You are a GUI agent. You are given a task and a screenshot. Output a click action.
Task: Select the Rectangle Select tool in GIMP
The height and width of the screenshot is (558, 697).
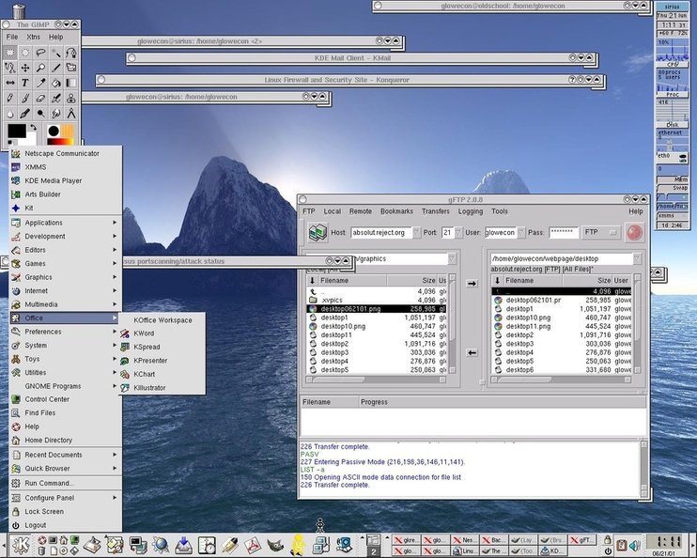coord(9,53)
